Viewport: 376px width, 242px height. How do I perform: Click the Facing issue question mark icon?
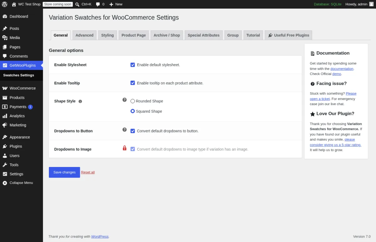[312, 84]
